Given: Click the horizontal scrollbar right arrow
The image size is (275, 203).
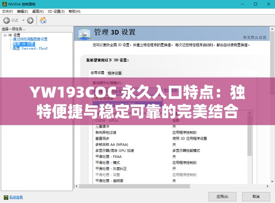Looking at the screenshot, I should [x=267, y=186].
